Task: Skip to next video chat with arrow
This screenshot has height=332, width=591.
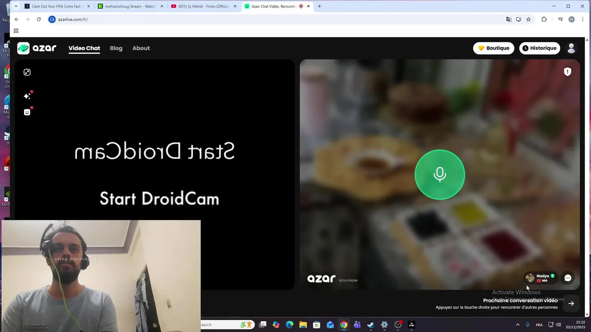Action: [571, 303]
